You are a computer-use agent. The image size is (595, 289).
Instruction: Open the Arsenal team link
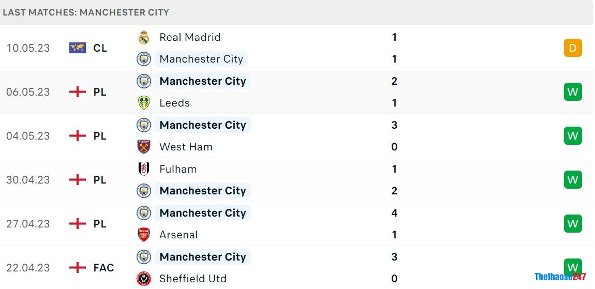[x=178, y=235]
